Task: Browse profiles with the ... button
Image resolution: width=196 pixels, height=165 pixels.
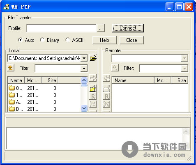Action: 101,28
